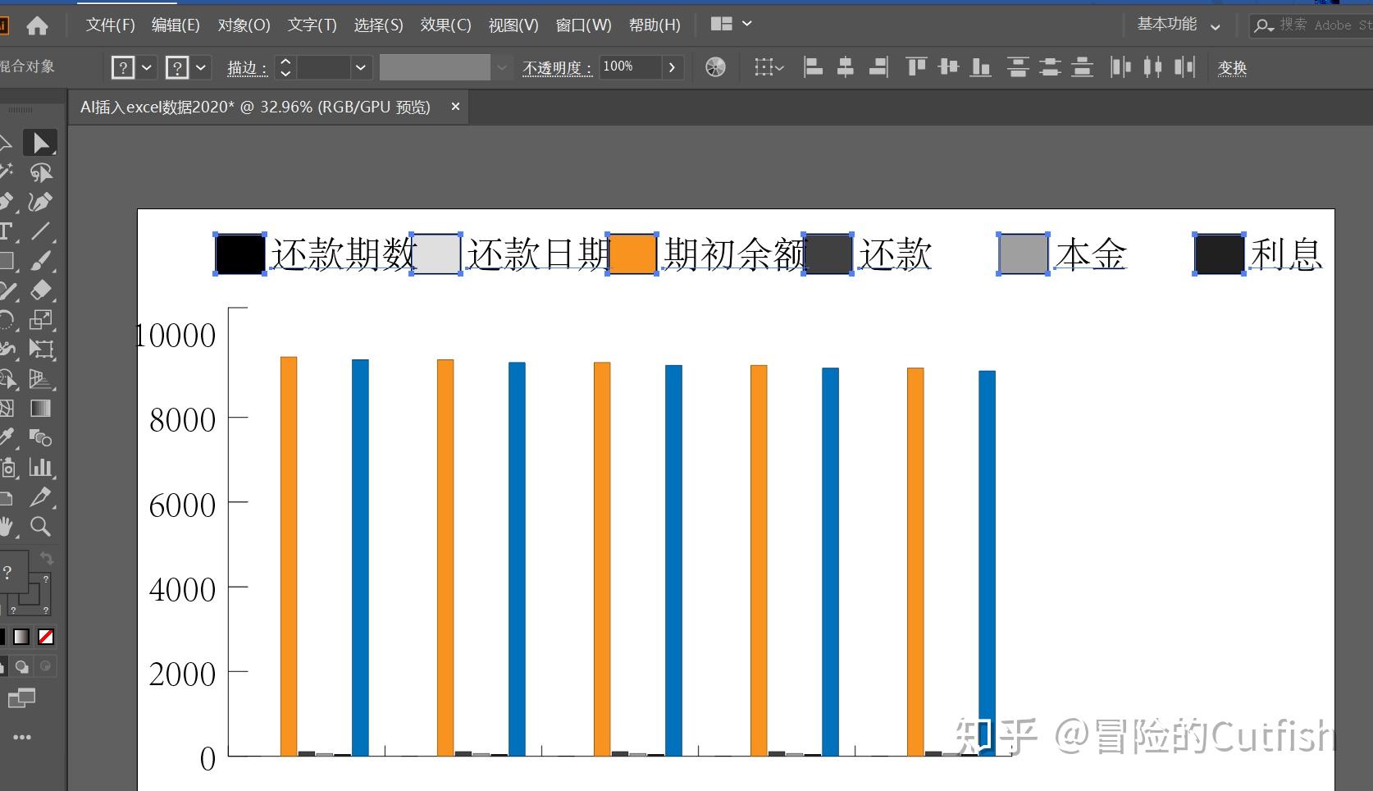Pick the Gradient tool
This screenshot has width=1373, height=791.
click(x=42, y=408)
